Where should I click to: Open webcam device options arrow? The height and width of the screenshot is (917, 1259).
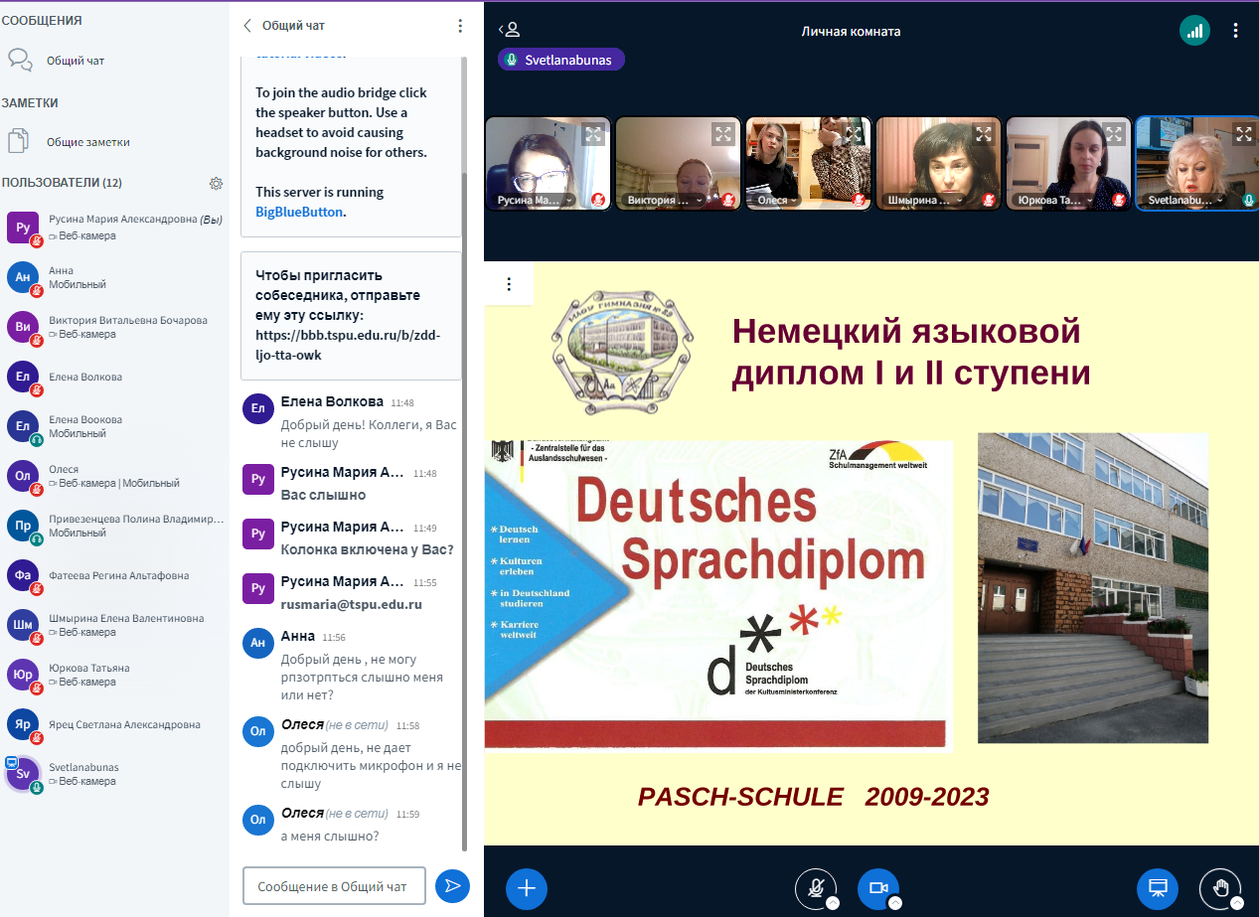click(895, 903)
